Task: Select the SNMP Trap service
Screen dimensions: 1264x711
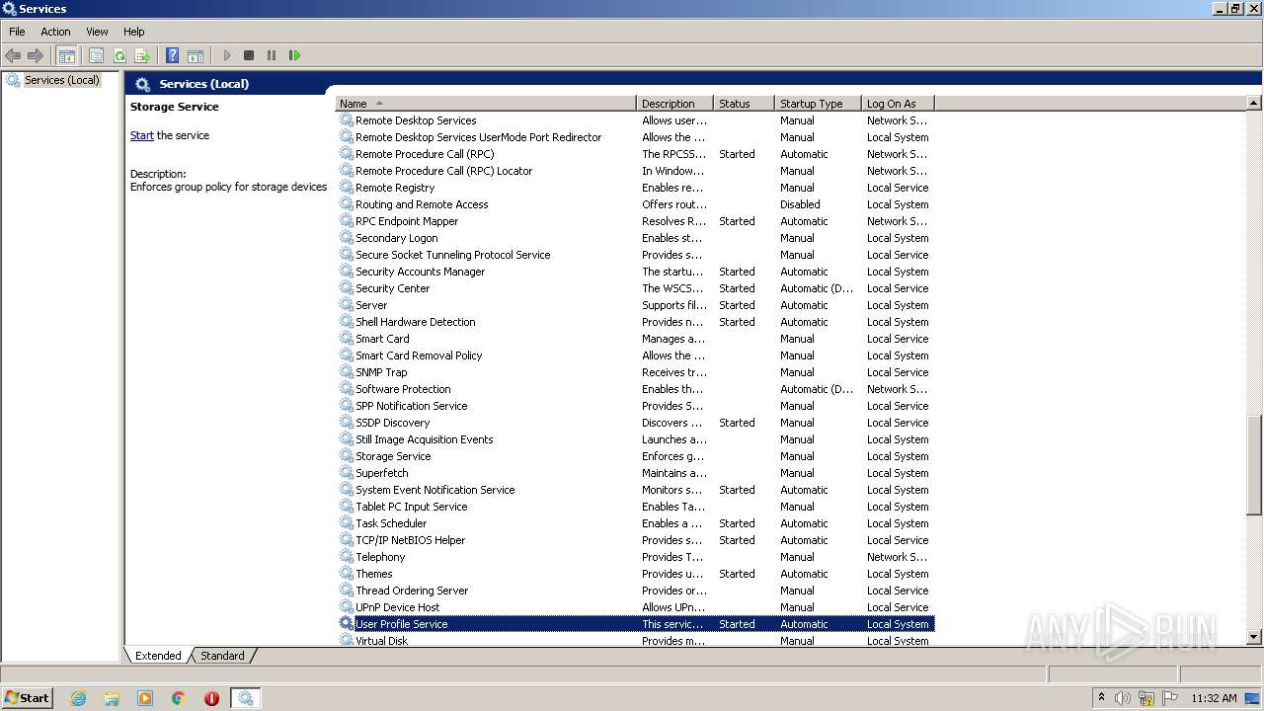Action: click(635, 372)
